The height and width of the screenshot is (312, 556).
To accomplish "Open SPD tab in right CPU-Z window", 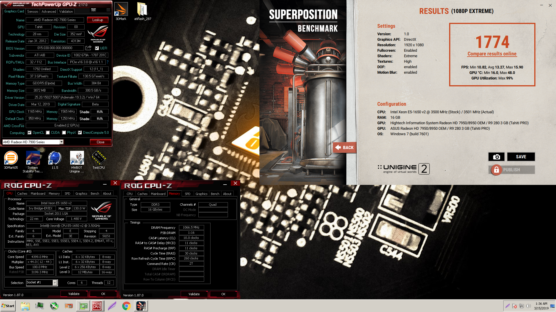I will [x=188, y=194].
